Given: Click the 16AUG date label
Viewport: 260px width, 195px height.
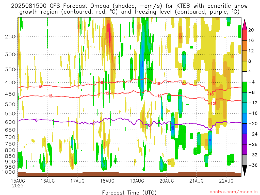Looking at the screenshot, I should [47, 181].
